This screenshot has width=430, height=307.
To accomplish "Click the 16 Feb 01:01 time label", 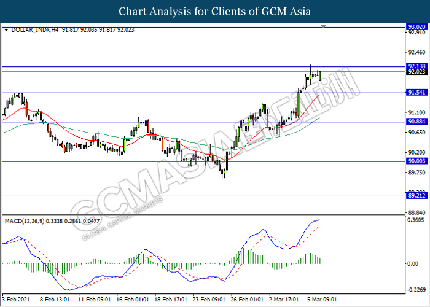I will (x=133, y=300).
